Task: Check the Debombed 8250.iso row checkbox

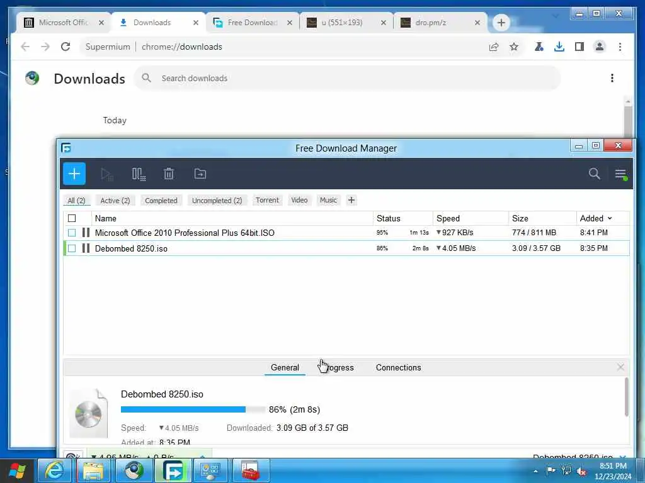Action: tap(72, 248)
